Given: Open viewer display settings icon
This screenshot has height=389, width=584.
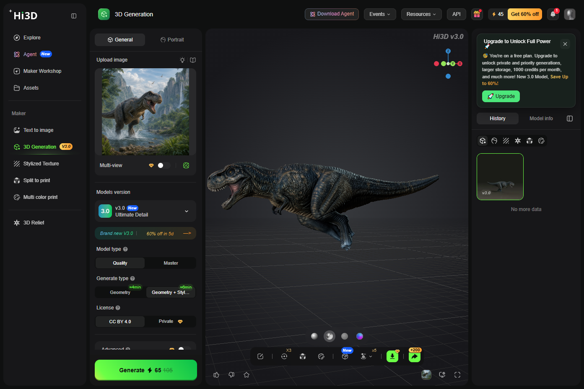Looking at the screenshot, I should pyautogui.click(x=442, y=375).
